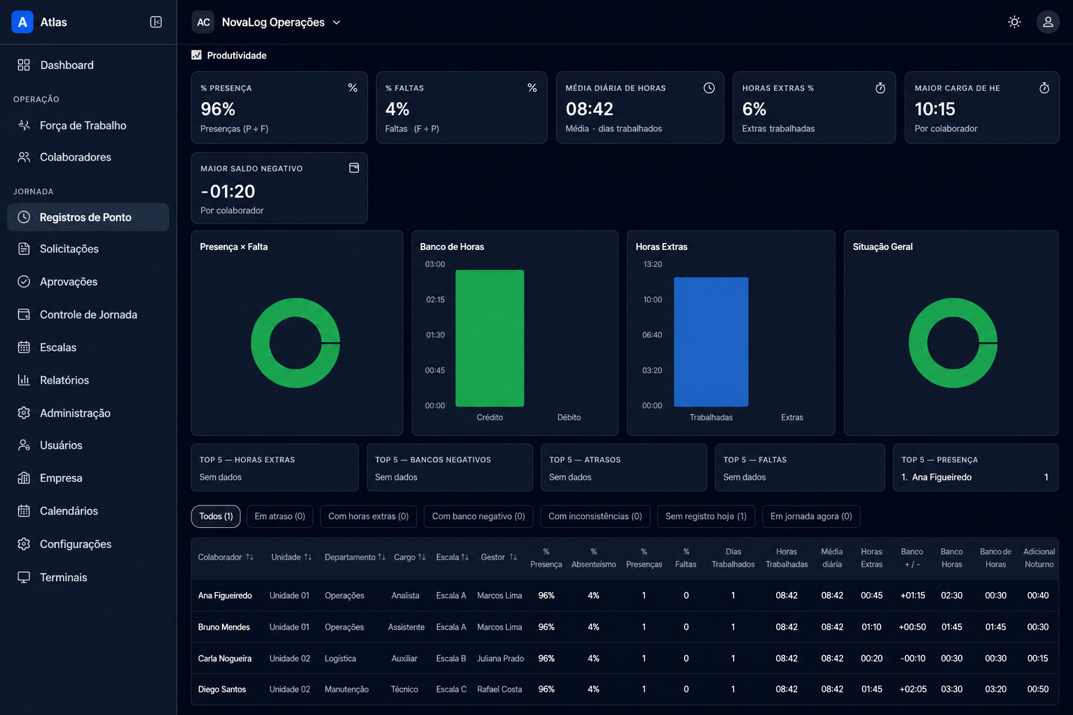Open the NovaLog Operações company dropdown
This screenshot has width=1073, height=715.
pyautogui.click(x=281, y=22)
